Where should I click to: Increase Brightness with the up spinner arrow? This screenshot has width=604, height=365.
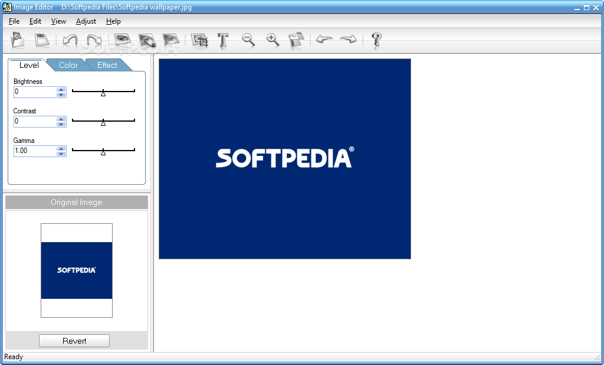61,90
